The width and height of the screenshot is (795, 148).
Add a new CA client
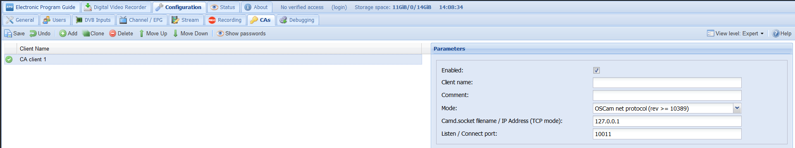[x=68, y=34]
